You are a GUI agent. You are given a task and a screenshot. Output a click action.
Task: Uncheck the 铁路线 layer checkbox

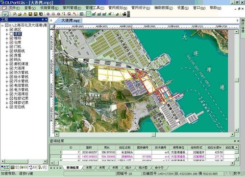tap(11, 51)
